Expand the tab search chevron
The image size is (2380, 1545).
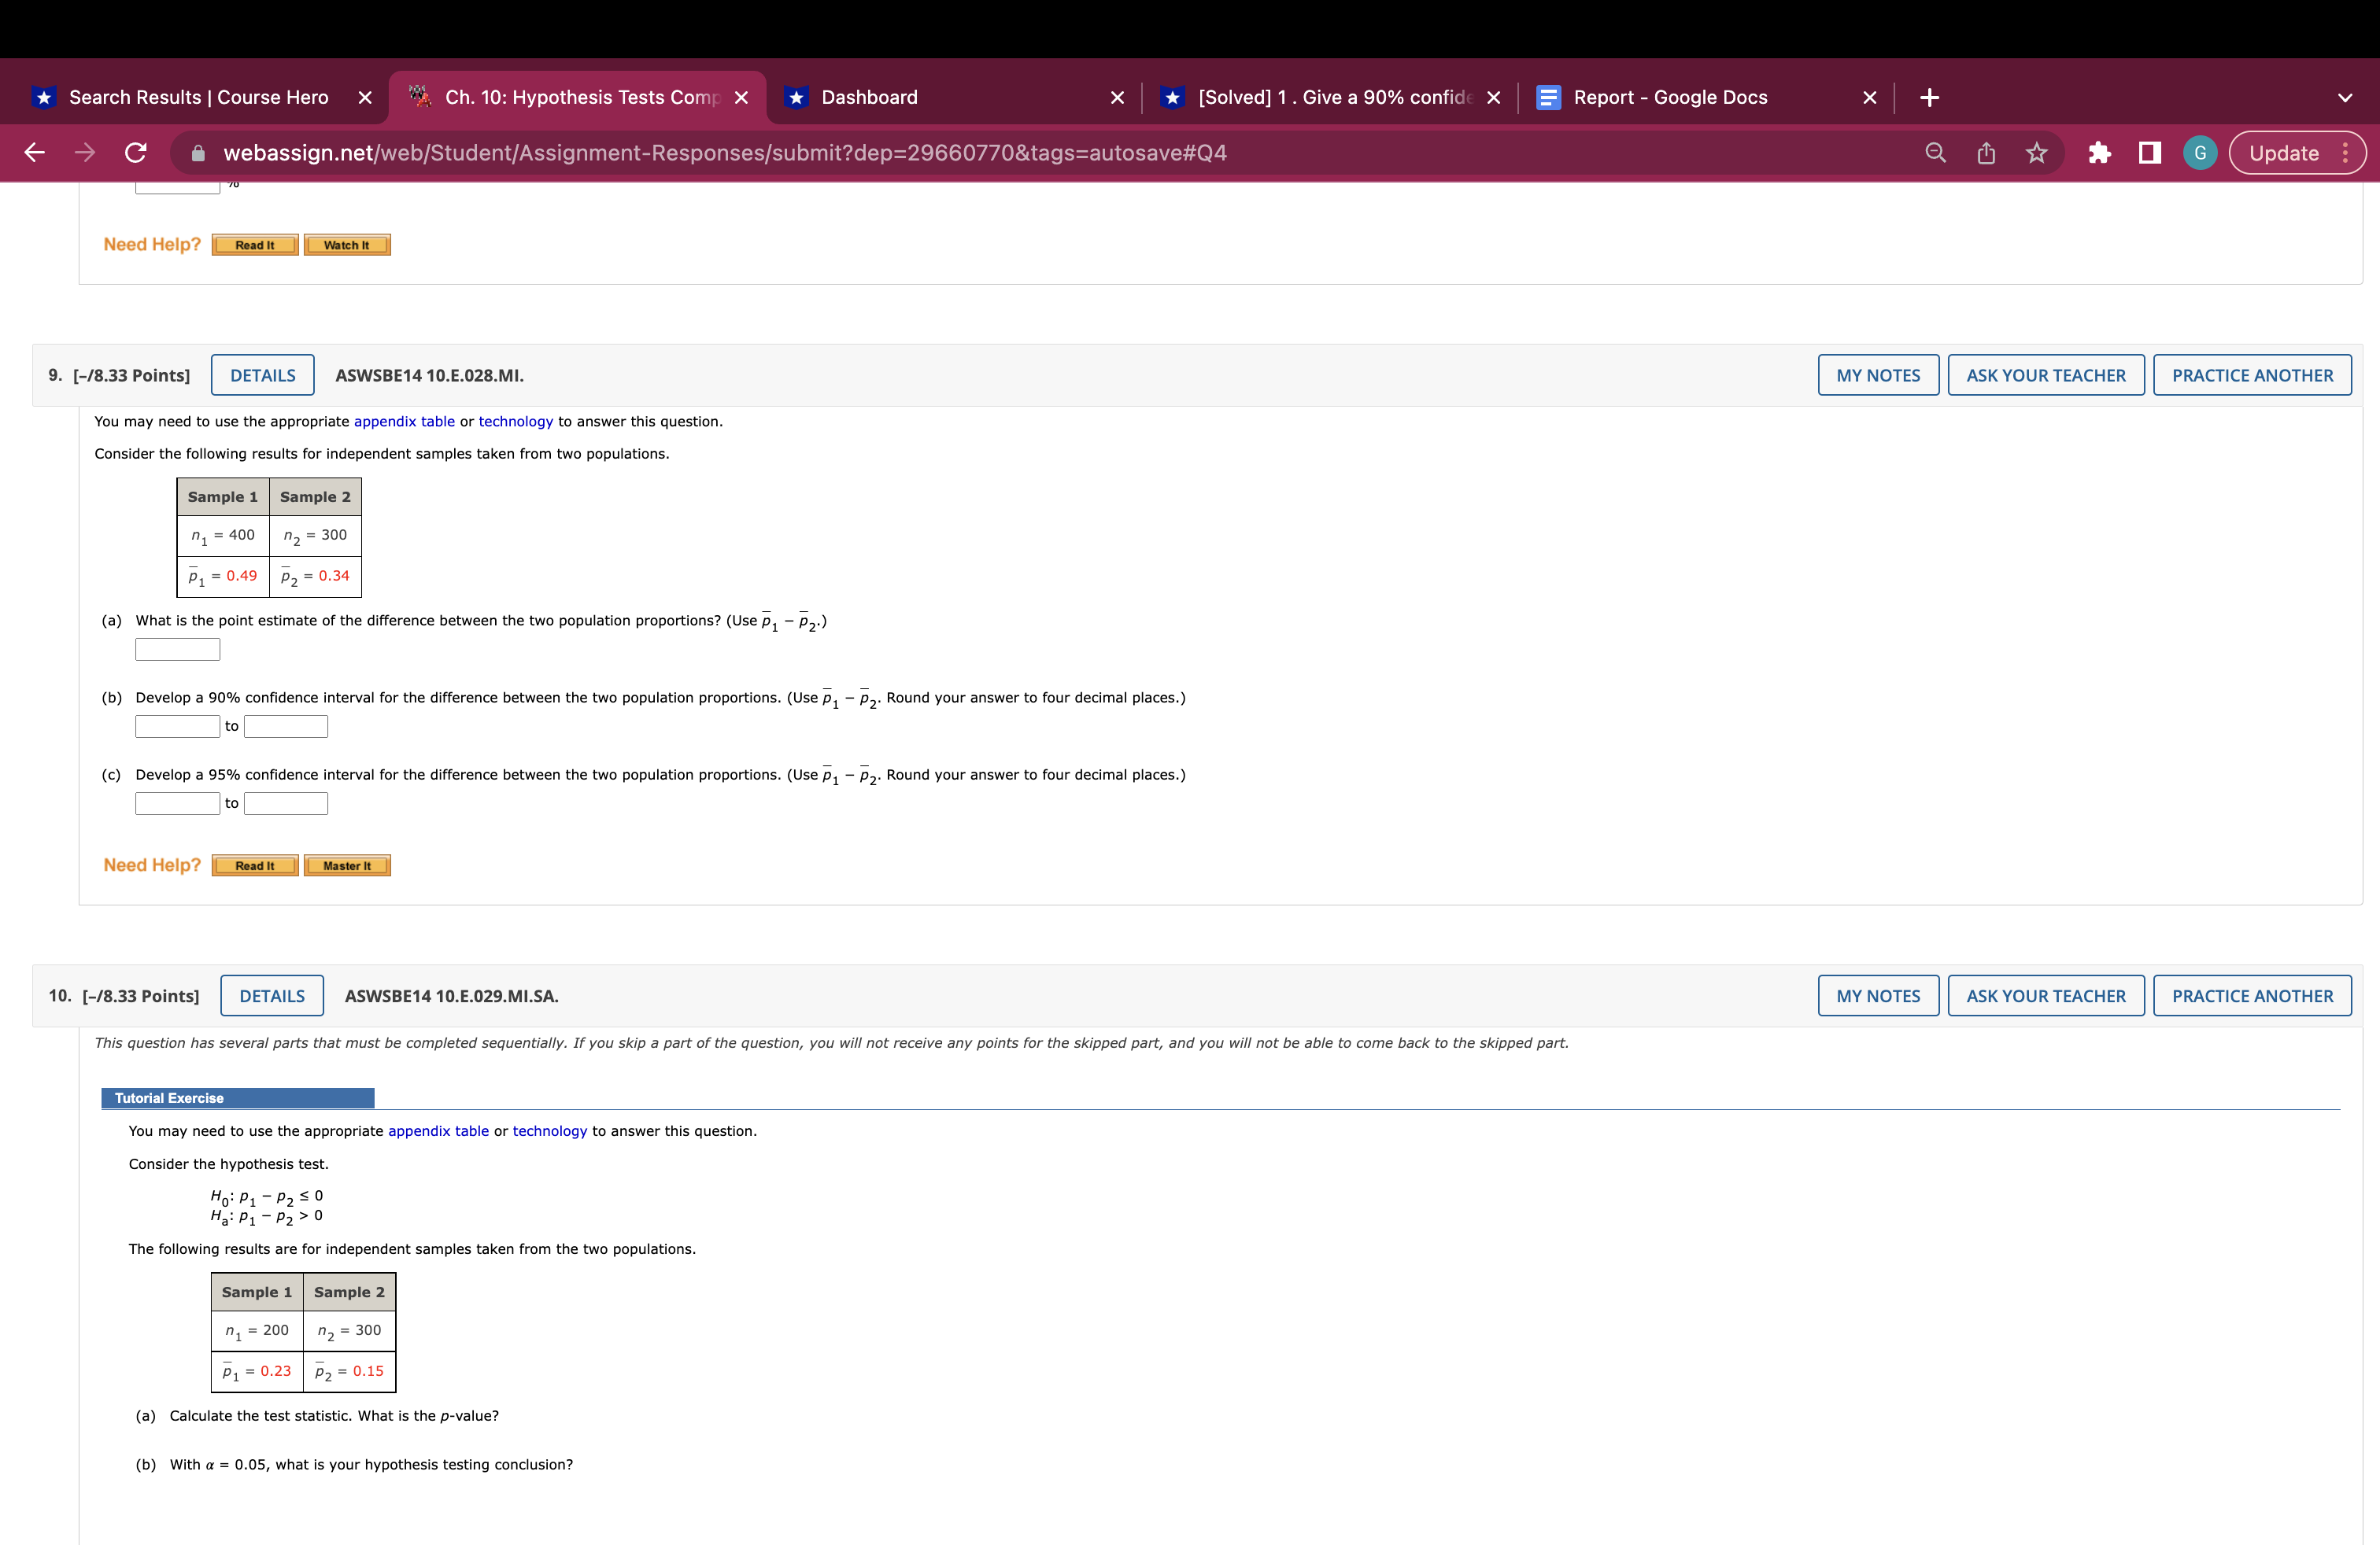(2344, 98)
